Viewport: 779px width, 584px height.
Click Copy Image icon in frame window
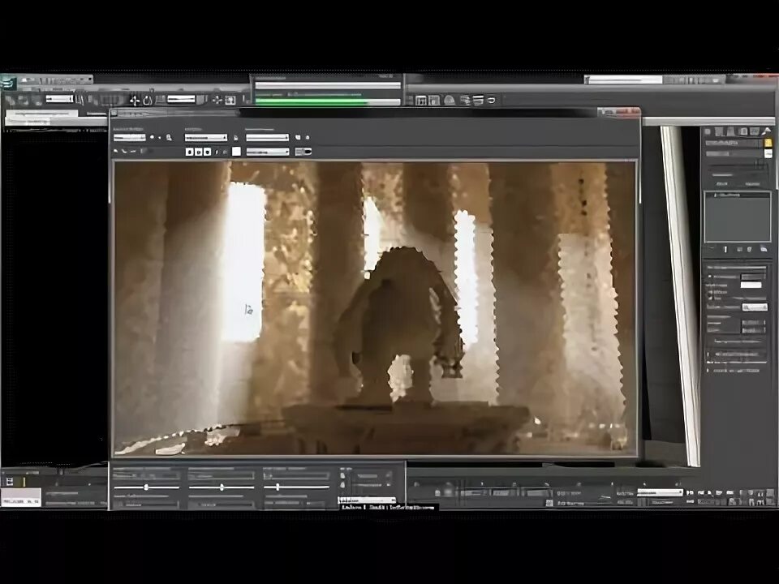(x=124, y=151)
